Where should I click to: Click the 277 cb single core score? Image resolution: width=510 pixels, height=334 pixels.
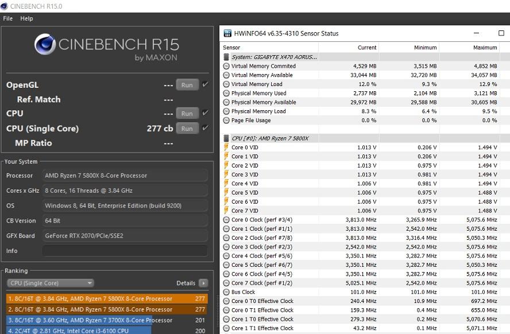(x=160, y=129)
